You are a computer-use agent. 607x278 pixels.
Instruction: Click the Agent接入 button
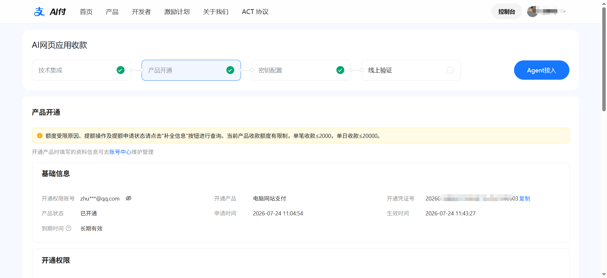[x=542, y=70]
